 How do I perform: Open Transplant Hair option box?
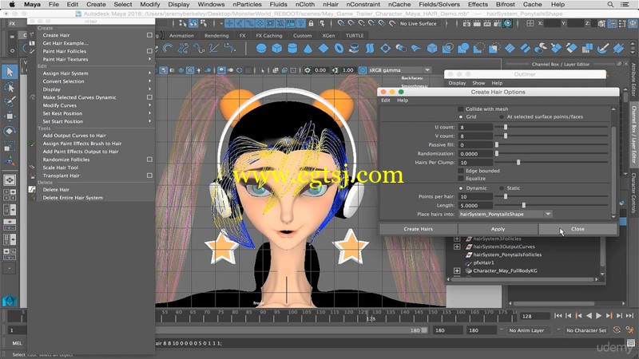click(x=149, y=176)
